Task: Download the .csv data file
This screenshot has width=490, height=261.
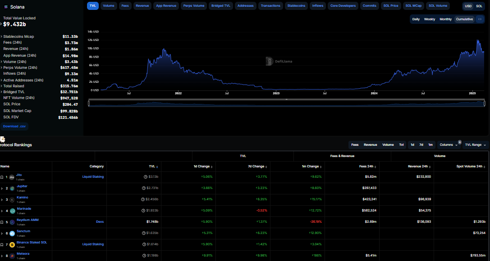Action: pyautogui.click(x=15, y=126)
